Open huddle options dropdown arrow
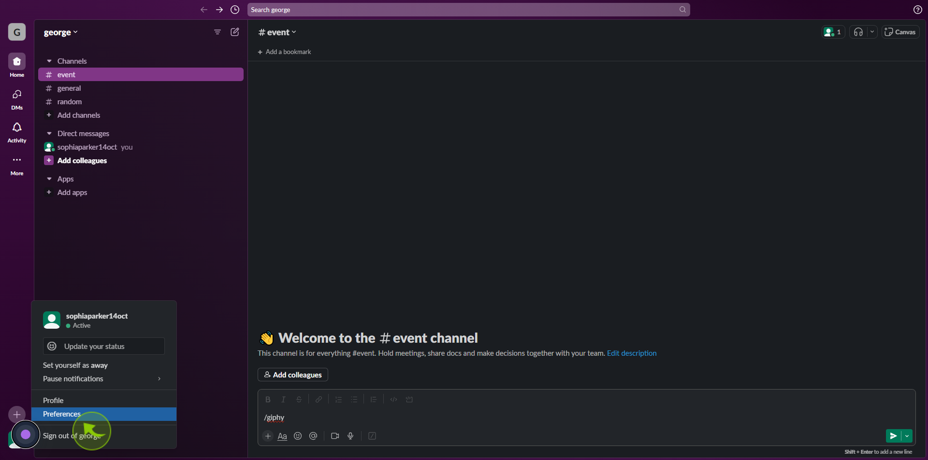Image resolution: width=928 pixels, height=460 pixels. coord(872,32)
